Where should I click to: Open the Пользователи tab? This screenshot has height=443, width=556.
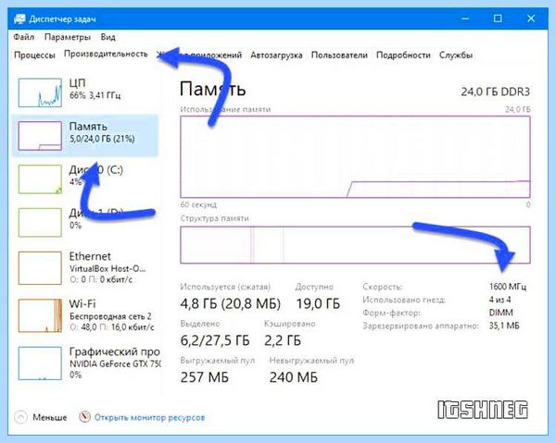pyautogui.click(x=339, y=55)
